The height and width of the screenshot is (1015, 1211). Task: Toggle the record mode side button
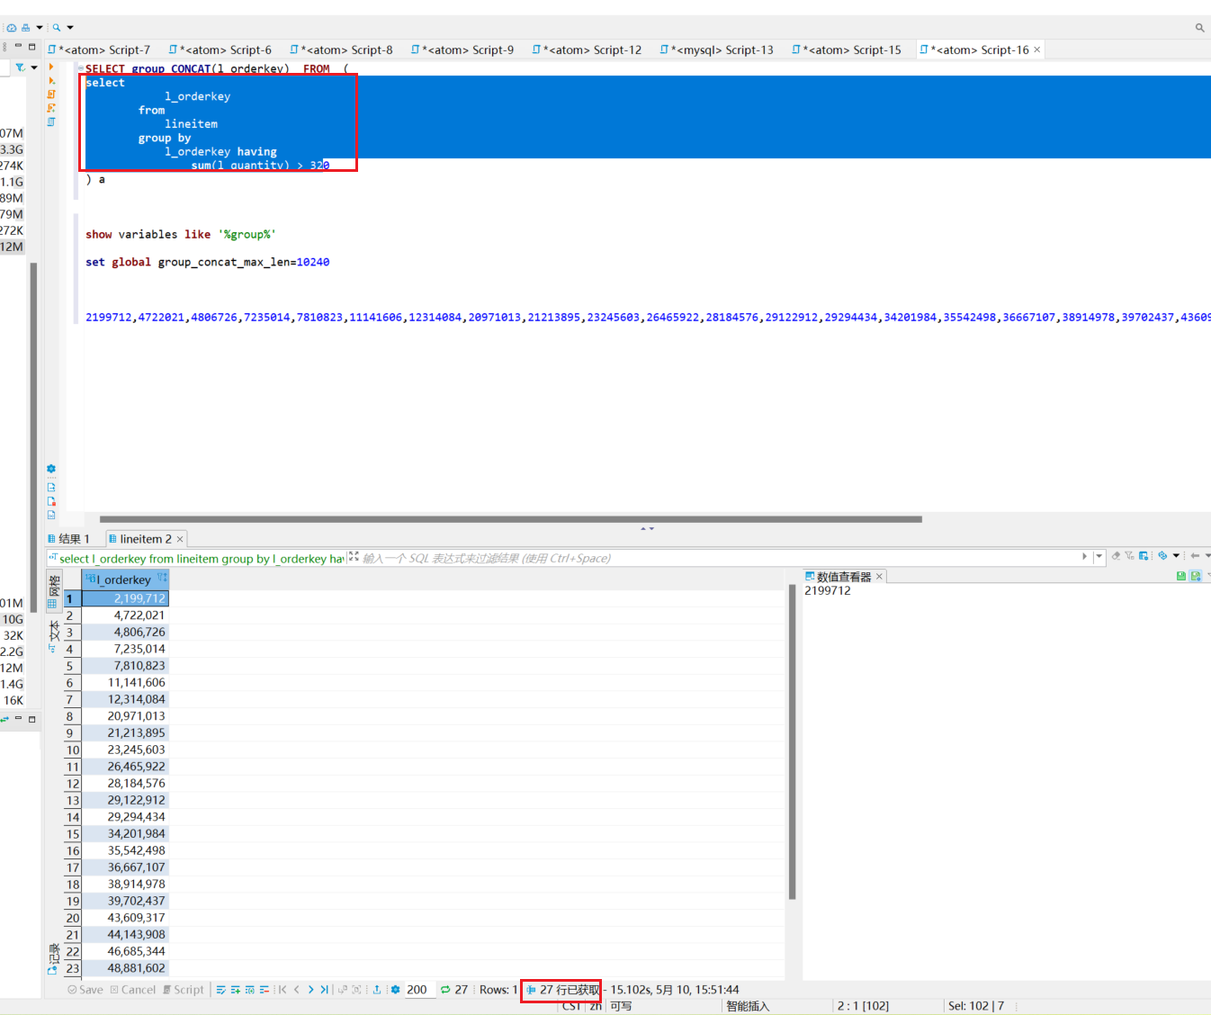[53, 957]
